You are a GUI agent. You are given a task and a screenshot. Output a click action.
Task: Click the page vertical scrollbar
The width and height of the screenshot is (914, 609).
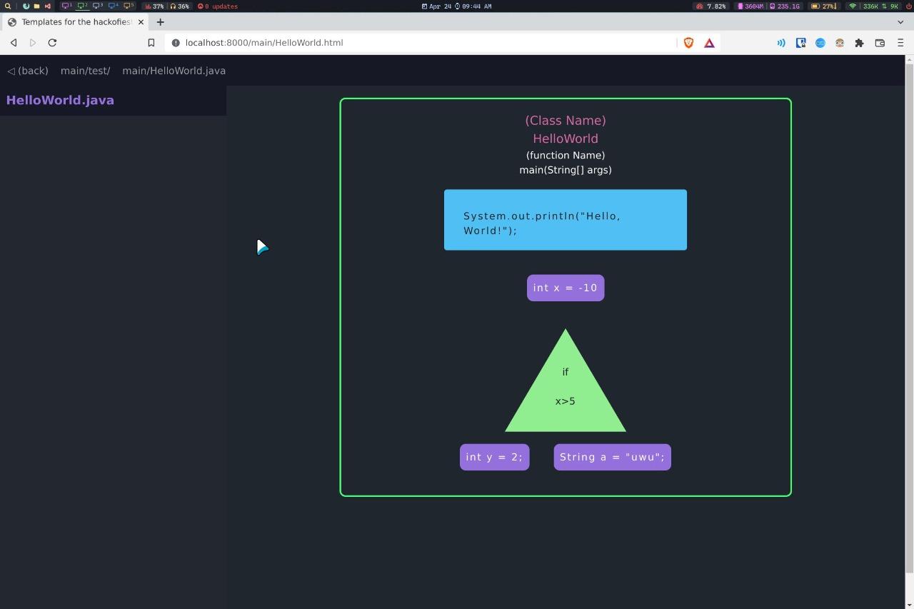[909, 318]
